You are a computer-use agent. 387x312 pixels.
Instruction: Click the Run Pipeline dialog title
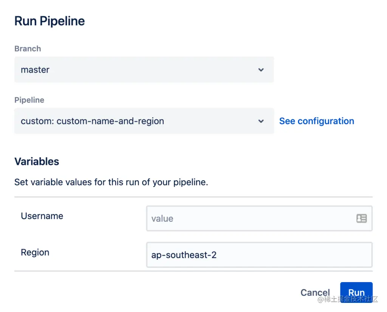tap(50, 21)
